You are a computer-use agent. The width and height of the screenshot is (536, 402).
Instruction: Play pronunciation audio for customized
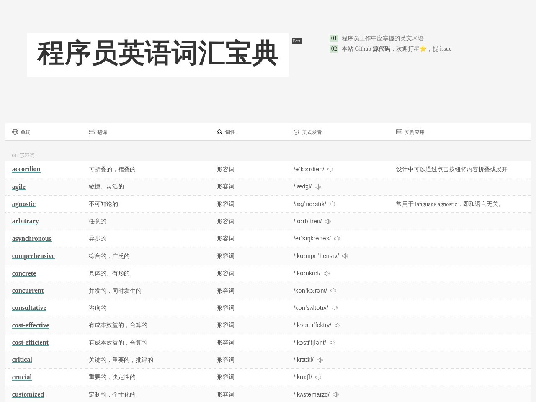pos(336,394)
